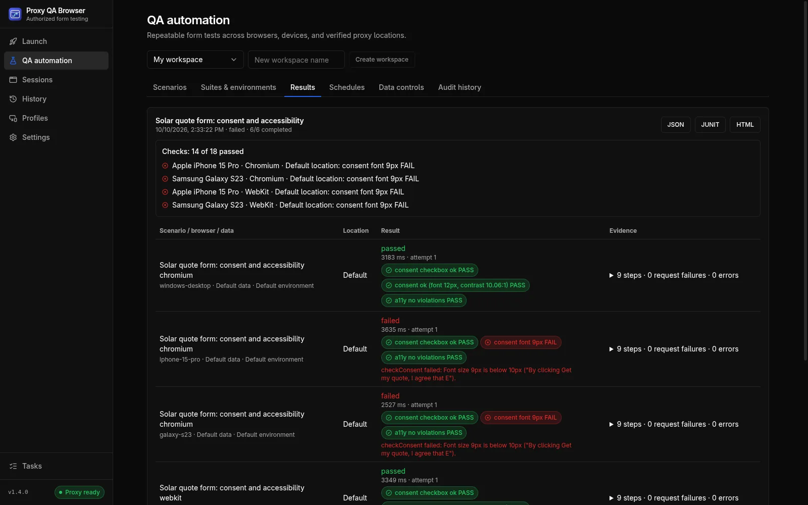
Task: Click fail icon beside Galaxy S23 Chromium
Action: [165, 179]
